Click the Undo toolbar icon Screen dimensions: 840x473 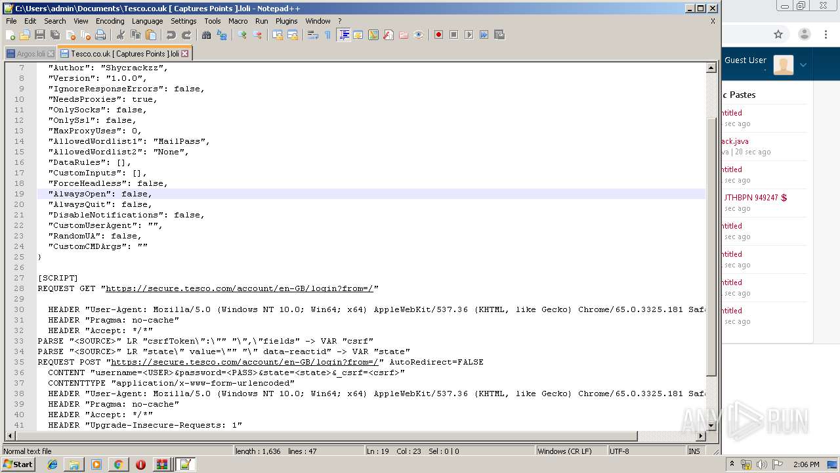pos(171,35)
